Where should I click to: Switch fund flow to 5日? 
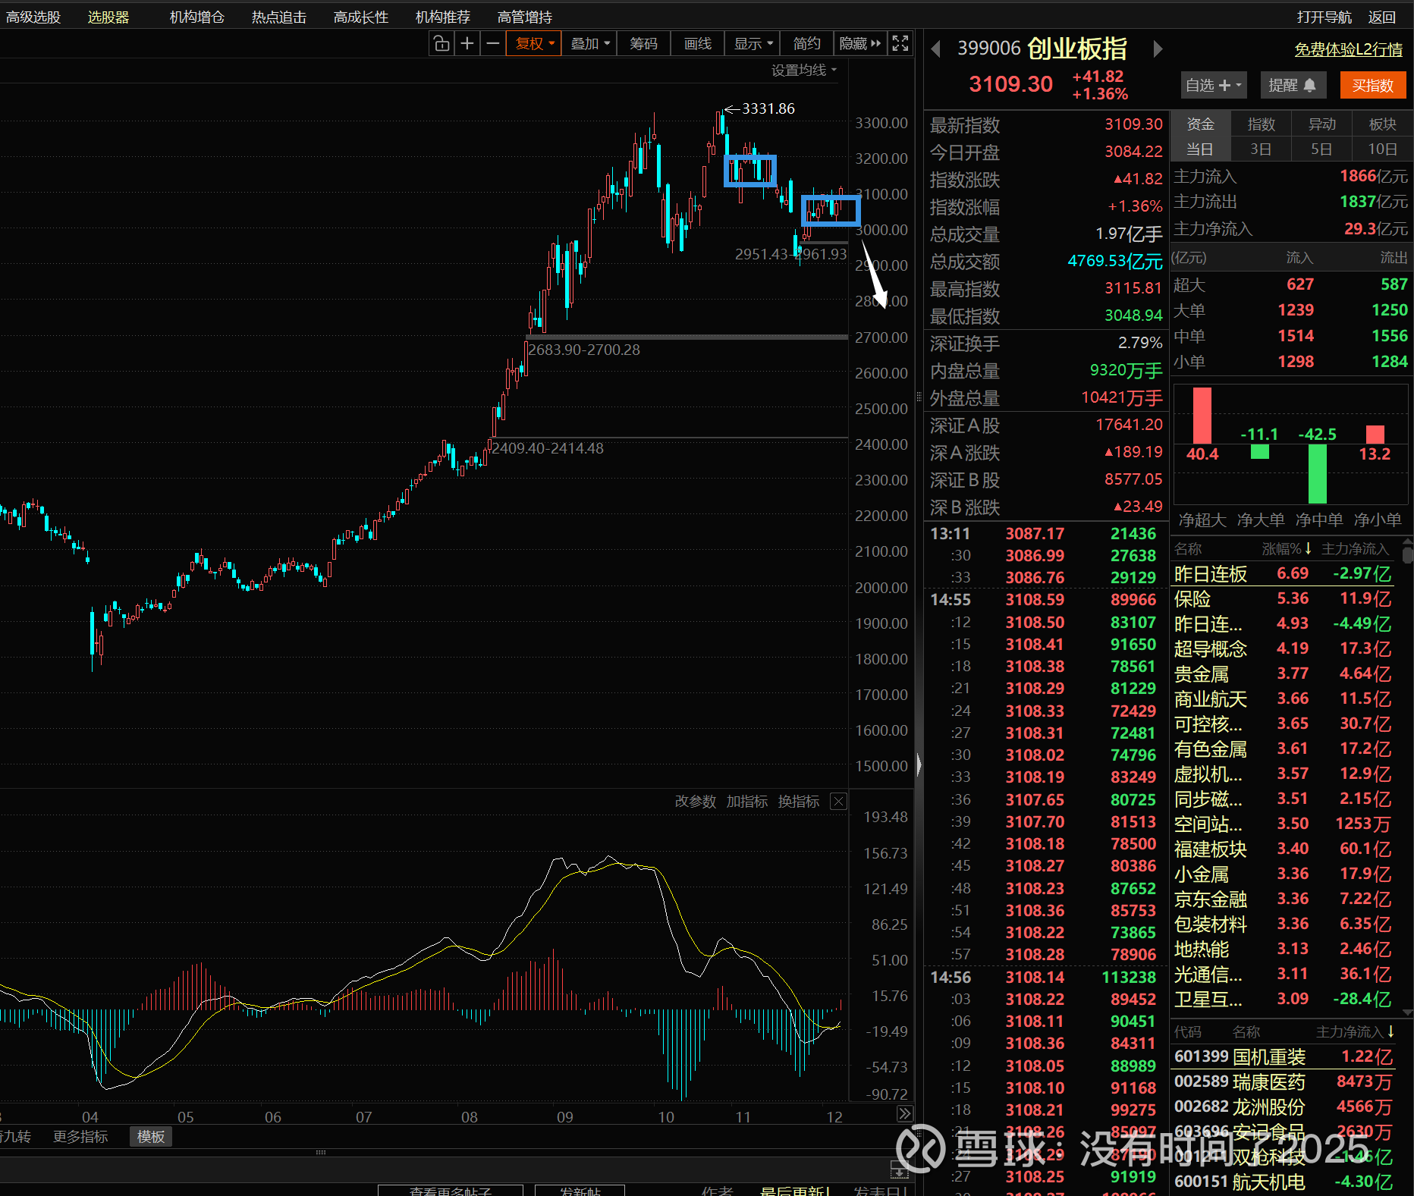(x=1322, y=149)
